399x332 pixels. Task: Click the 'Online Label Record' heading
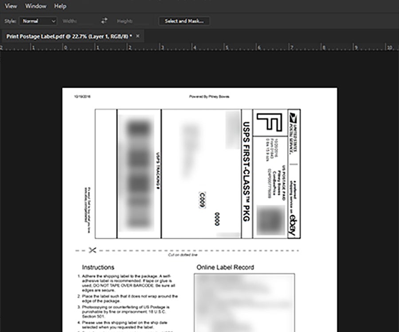coord(225,267)
